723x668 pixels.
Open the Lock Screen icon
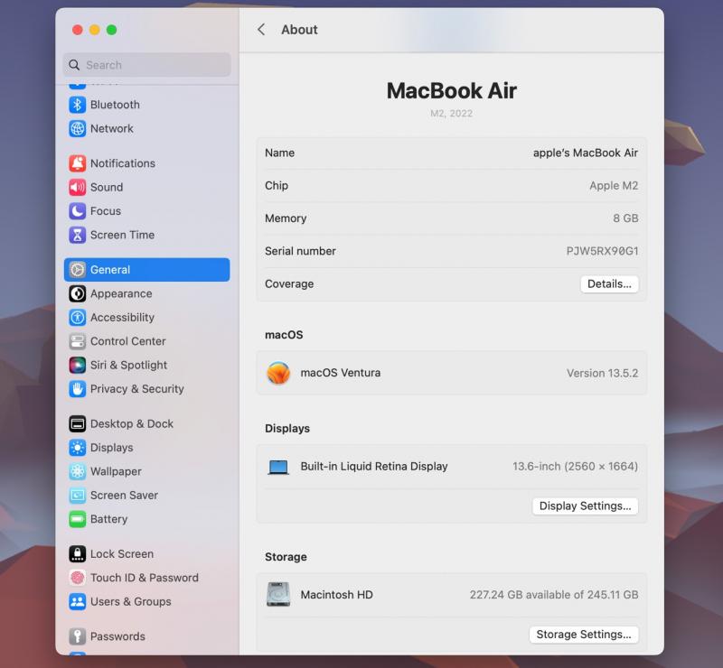(77, 553)
